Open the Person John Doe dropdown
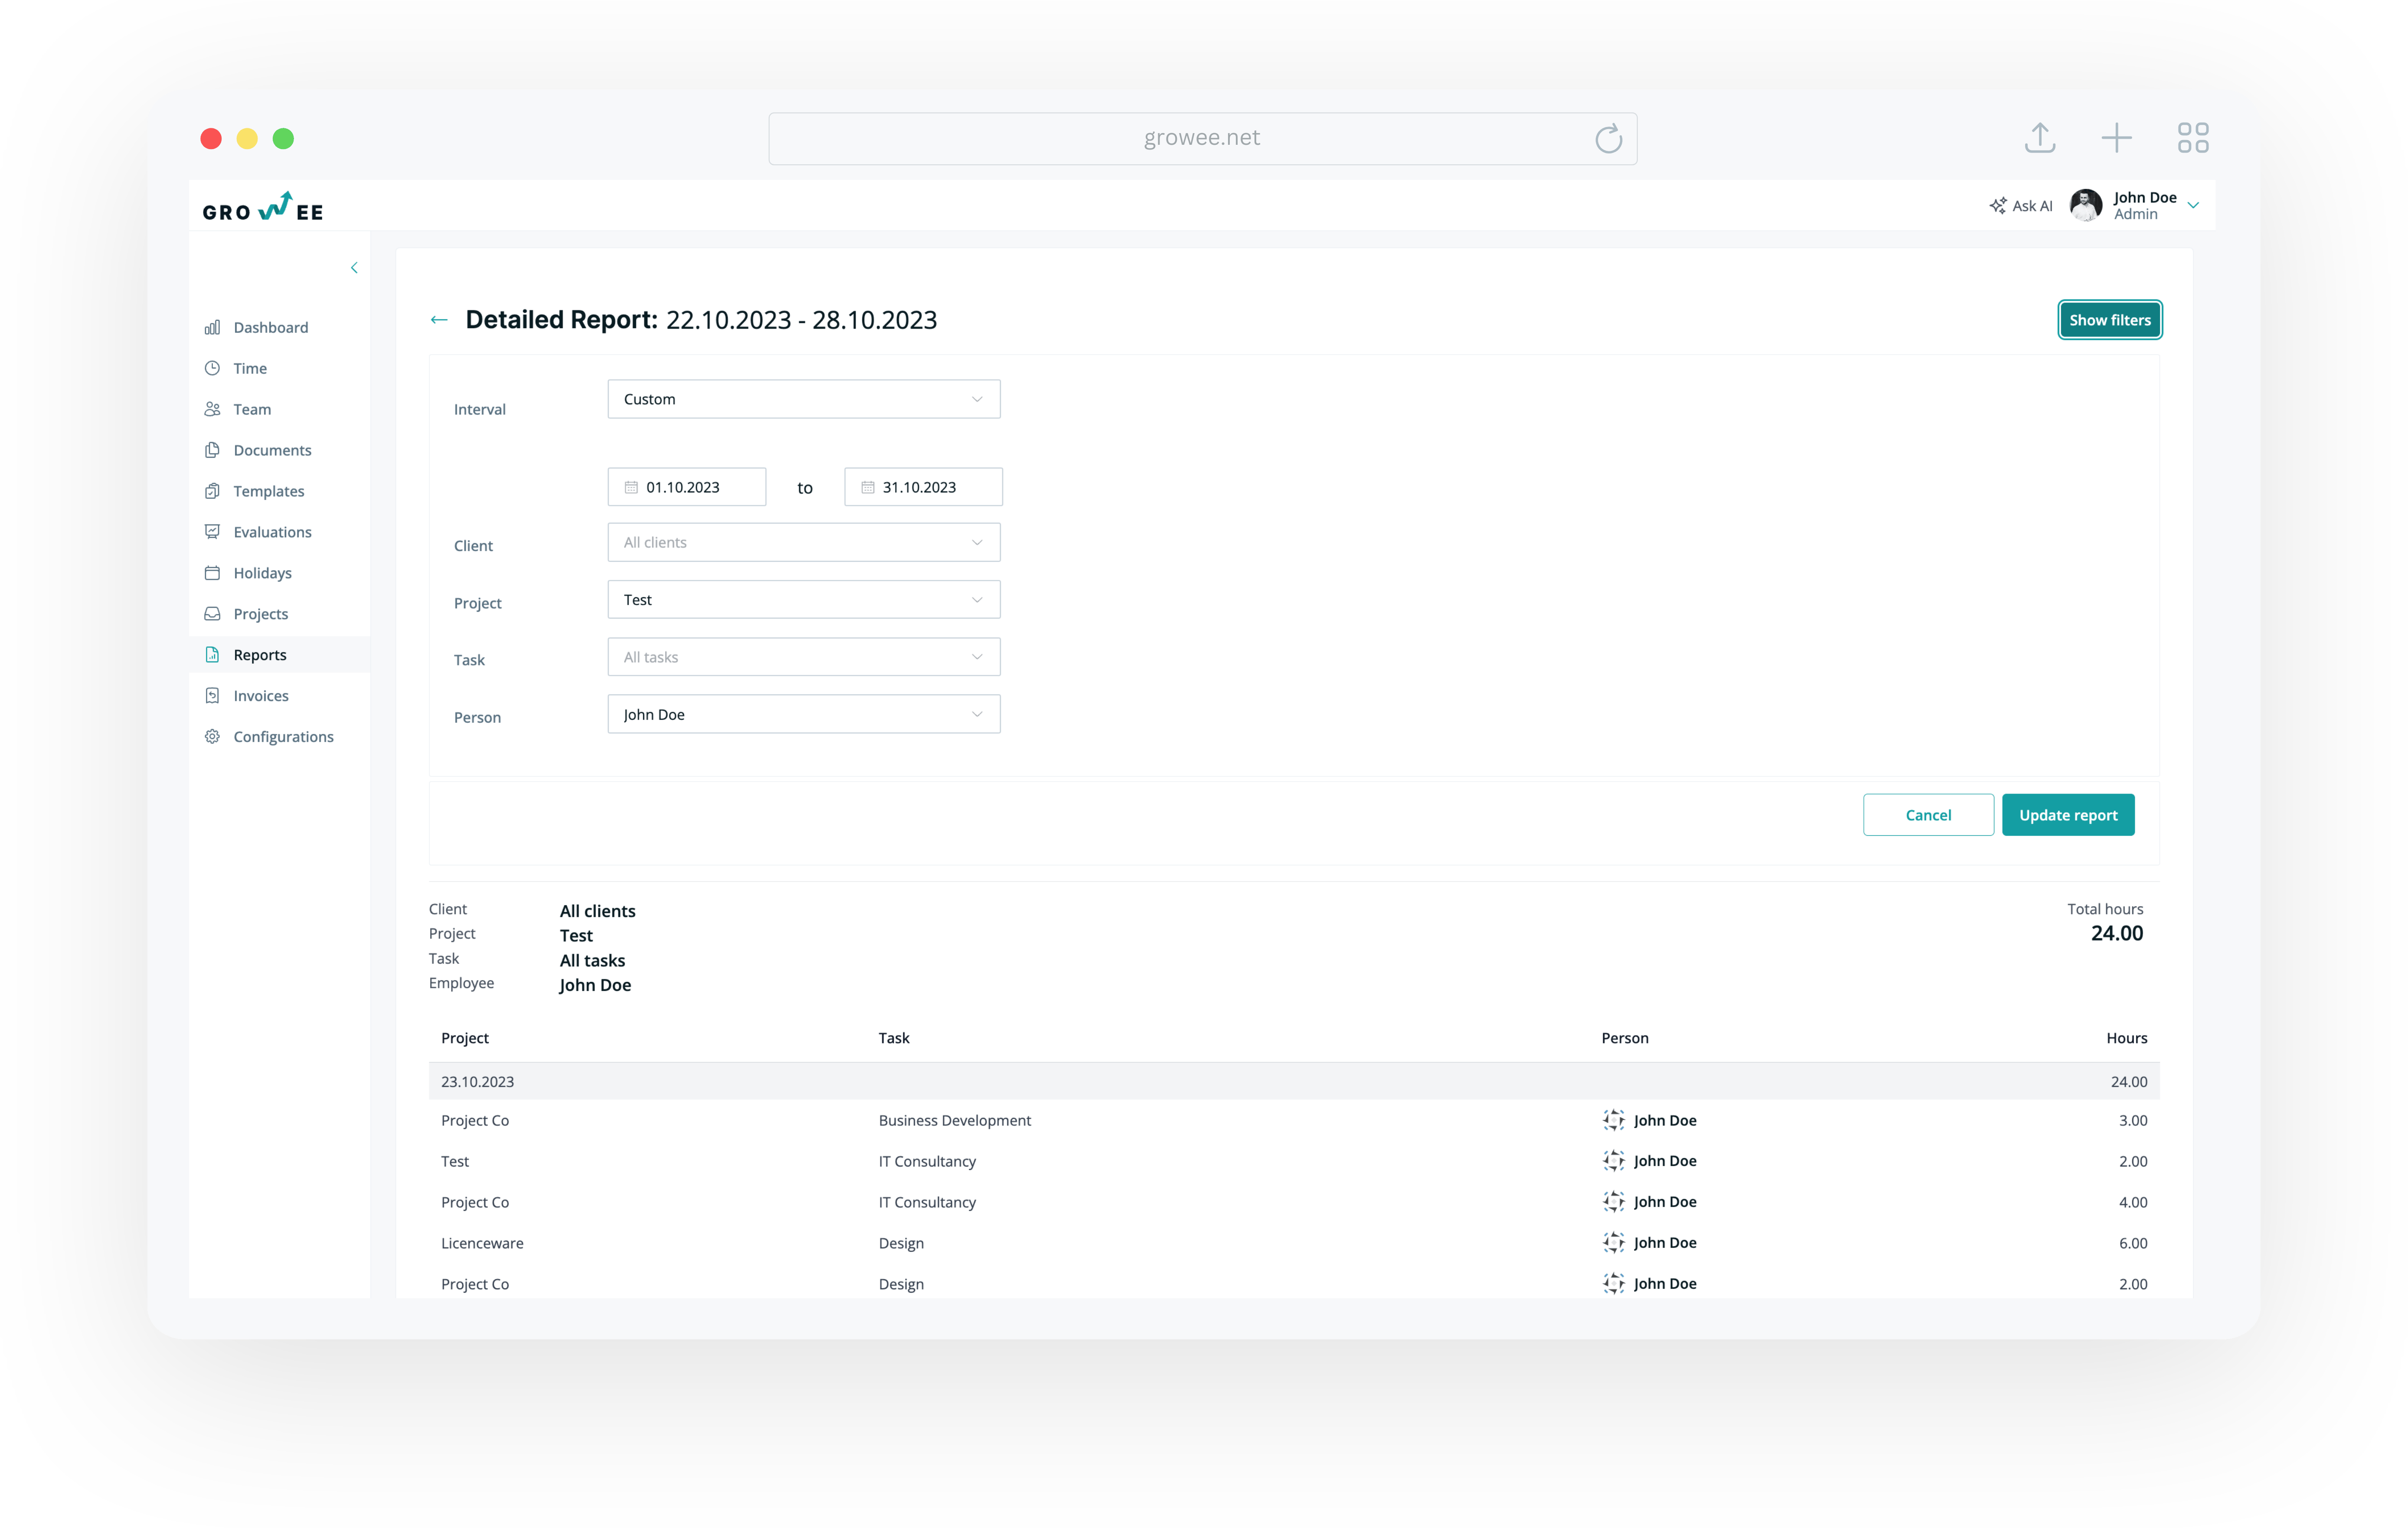Image resolution: width=2408 pixels, height=1528 pixels. click(804, 714)
